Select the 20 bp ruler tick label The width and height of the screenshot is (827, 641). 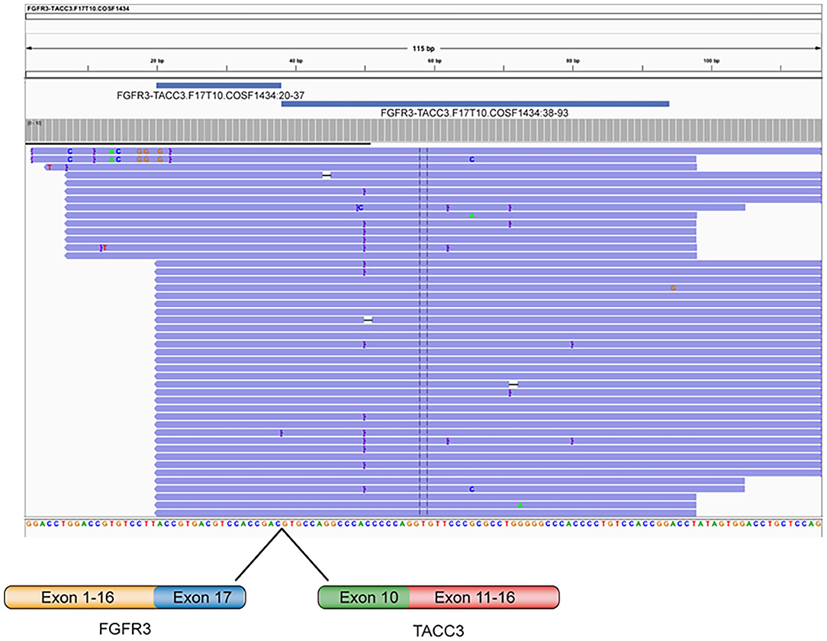(x=156, y=61)
